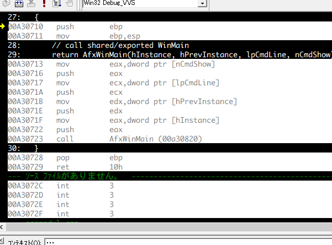This screenshot has height=245, width=332.
Task: Select source line 30 closing brace
Action: click(x=170, y=148)
